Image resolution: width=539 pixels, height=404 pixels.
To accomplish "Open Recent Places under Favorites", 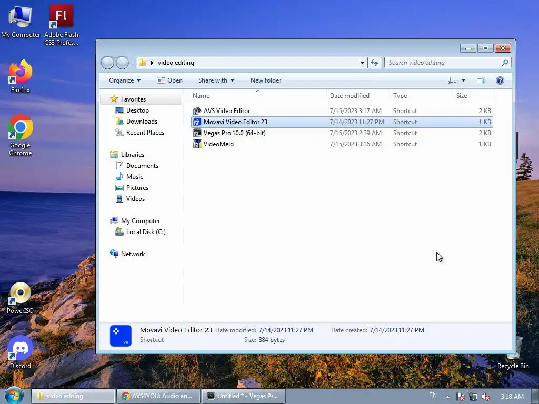I will 145,132.
